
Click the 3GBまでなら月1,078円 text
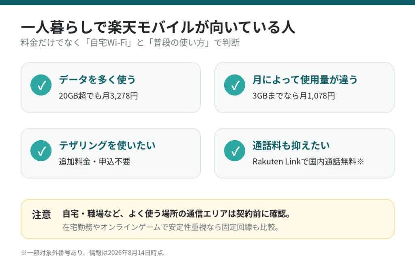(293, 96)
